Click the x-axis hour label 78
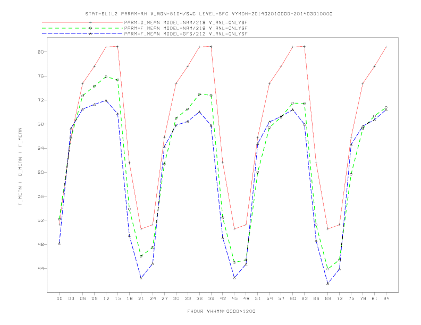Viewport: 421px width, 325px height. point(363,298)
